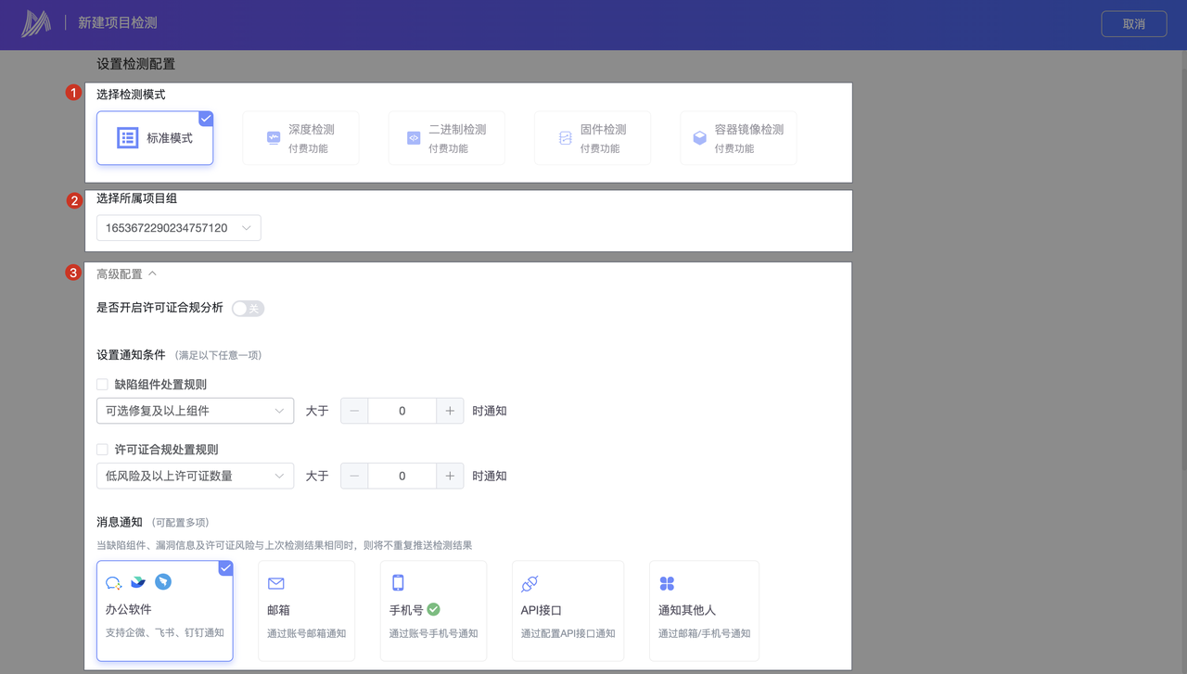Expand the 低风险及以上许可证数量 dropdown
The width and height of the screenshot is (1187, 674).
click(x=195, y=477)
